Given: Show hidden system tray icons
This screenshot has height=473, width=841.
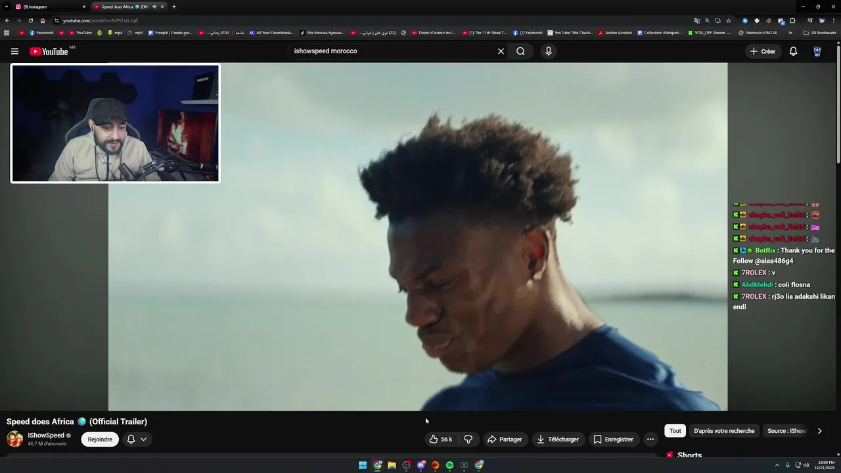Looking at the screenshot, I should coord(777,465).
